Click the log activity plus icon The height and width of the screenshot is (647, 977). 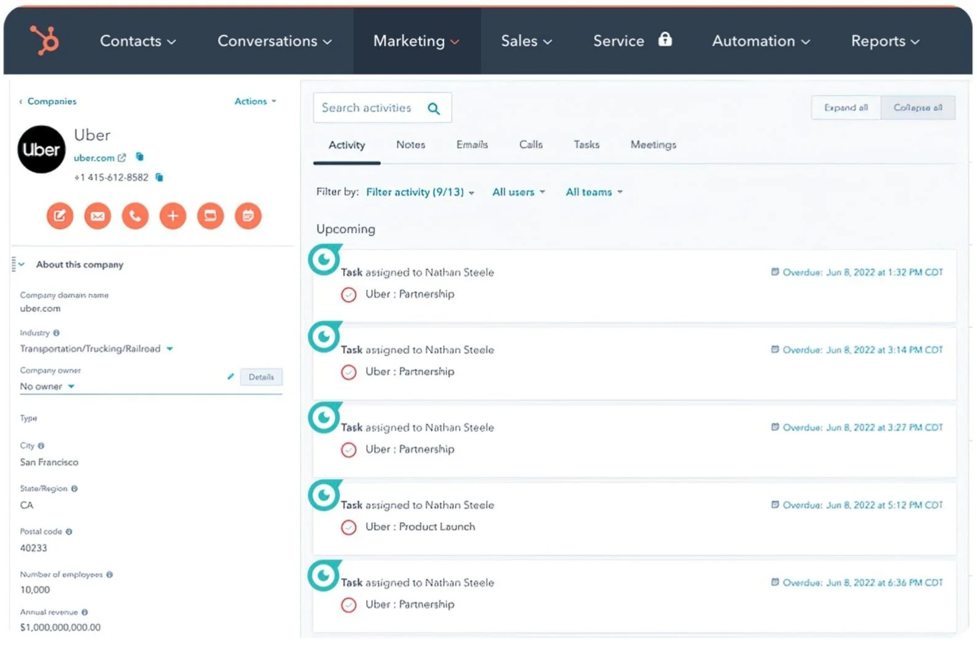tap(173, 216)
